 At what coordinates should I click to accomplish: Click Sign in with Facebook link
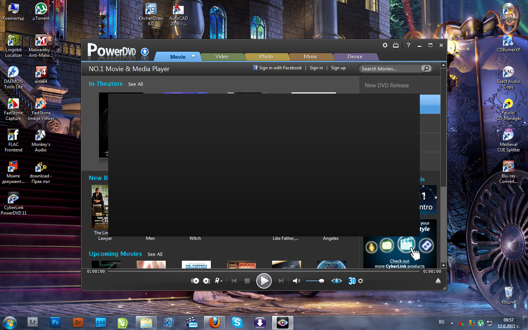(x=278, y=68)
